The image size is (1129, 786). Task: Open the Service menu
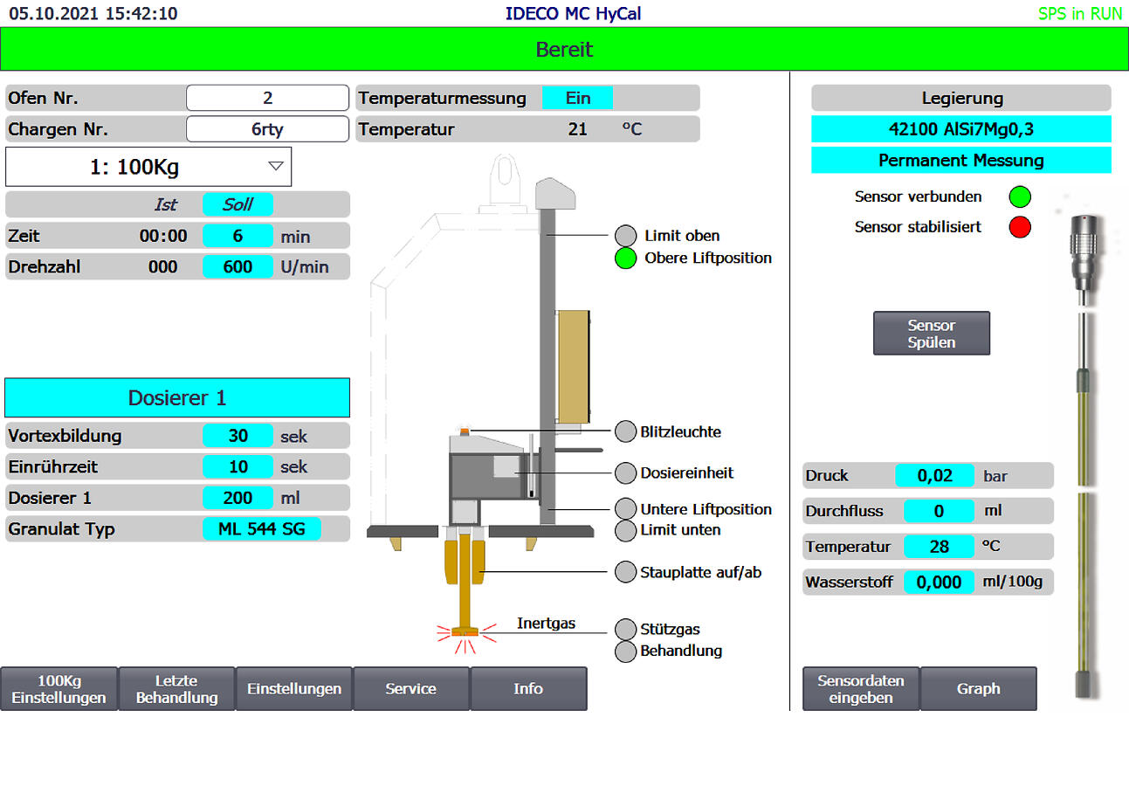pyautogui.click(x=411, y=689)
